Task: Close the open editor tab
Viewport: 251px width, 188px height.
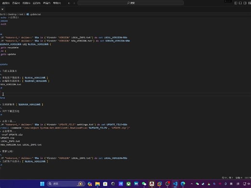Action: point(2,9)
